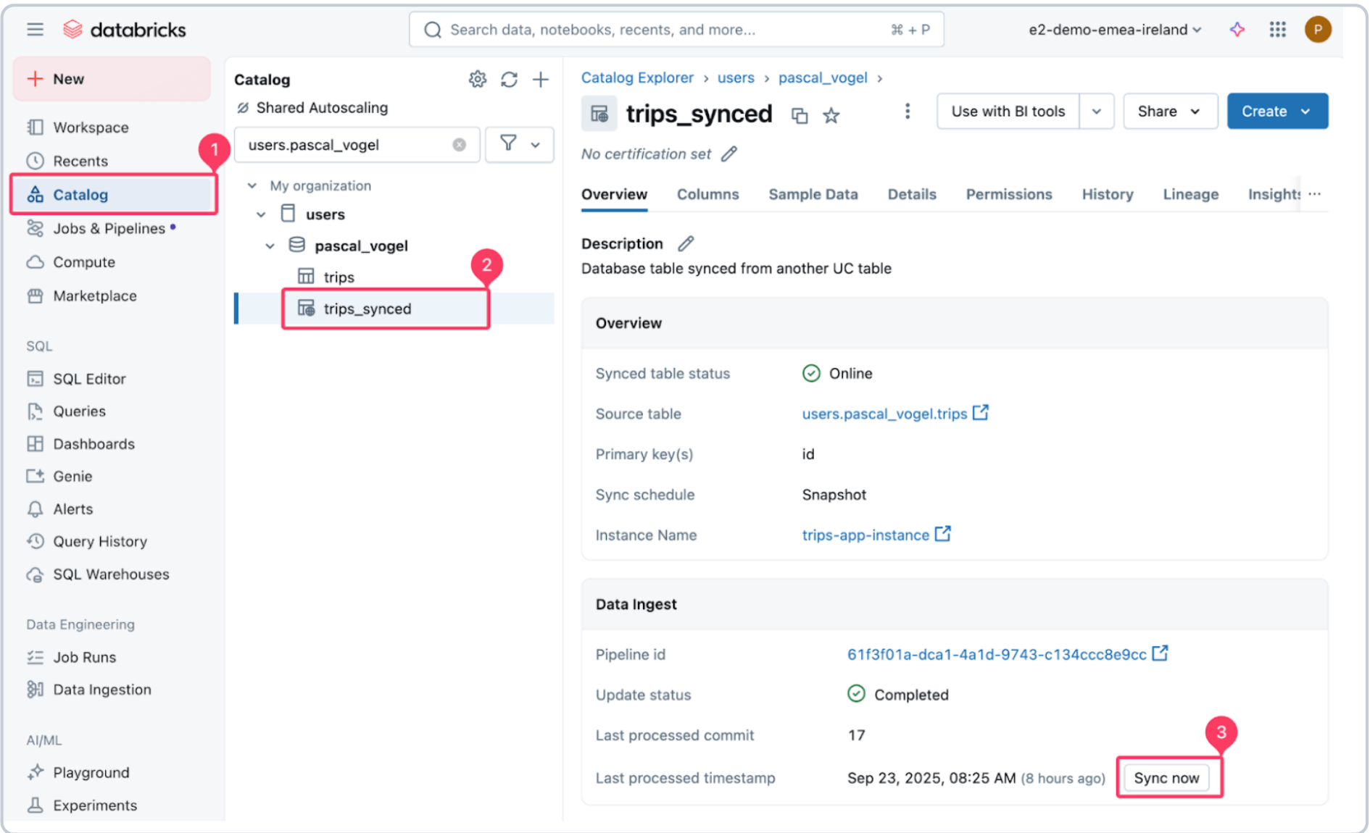Viewport: 1370px width, 833px height.
Task: Copy the trips_synced table name
Action: 800,115
